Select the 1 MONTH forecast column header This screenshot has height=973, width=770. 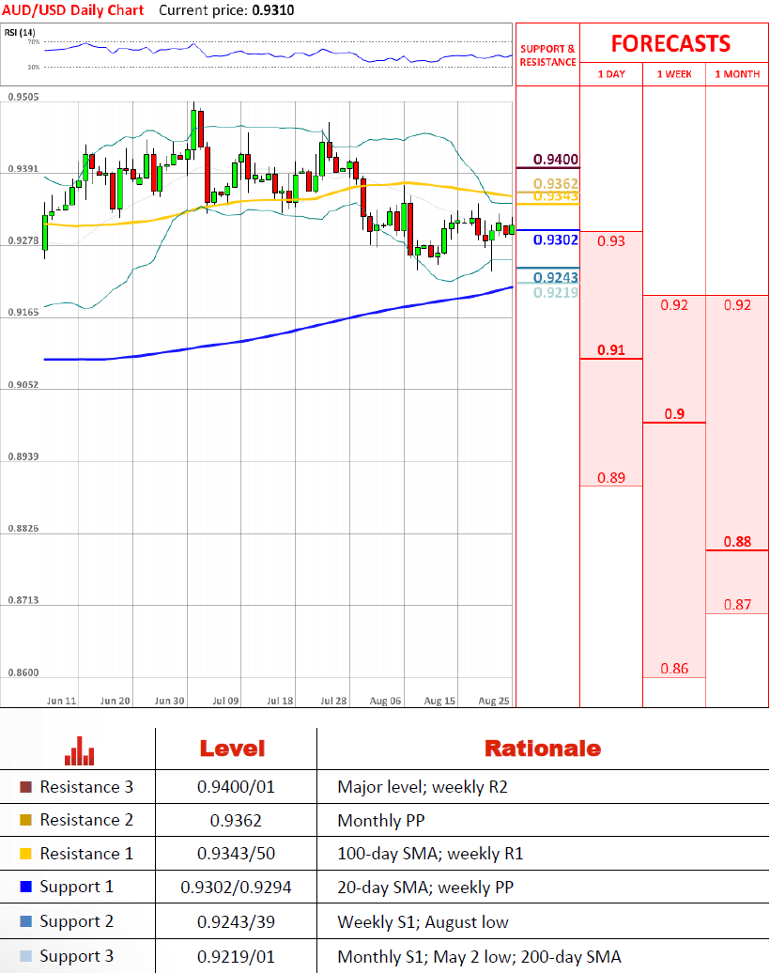(x=737, y=74)
